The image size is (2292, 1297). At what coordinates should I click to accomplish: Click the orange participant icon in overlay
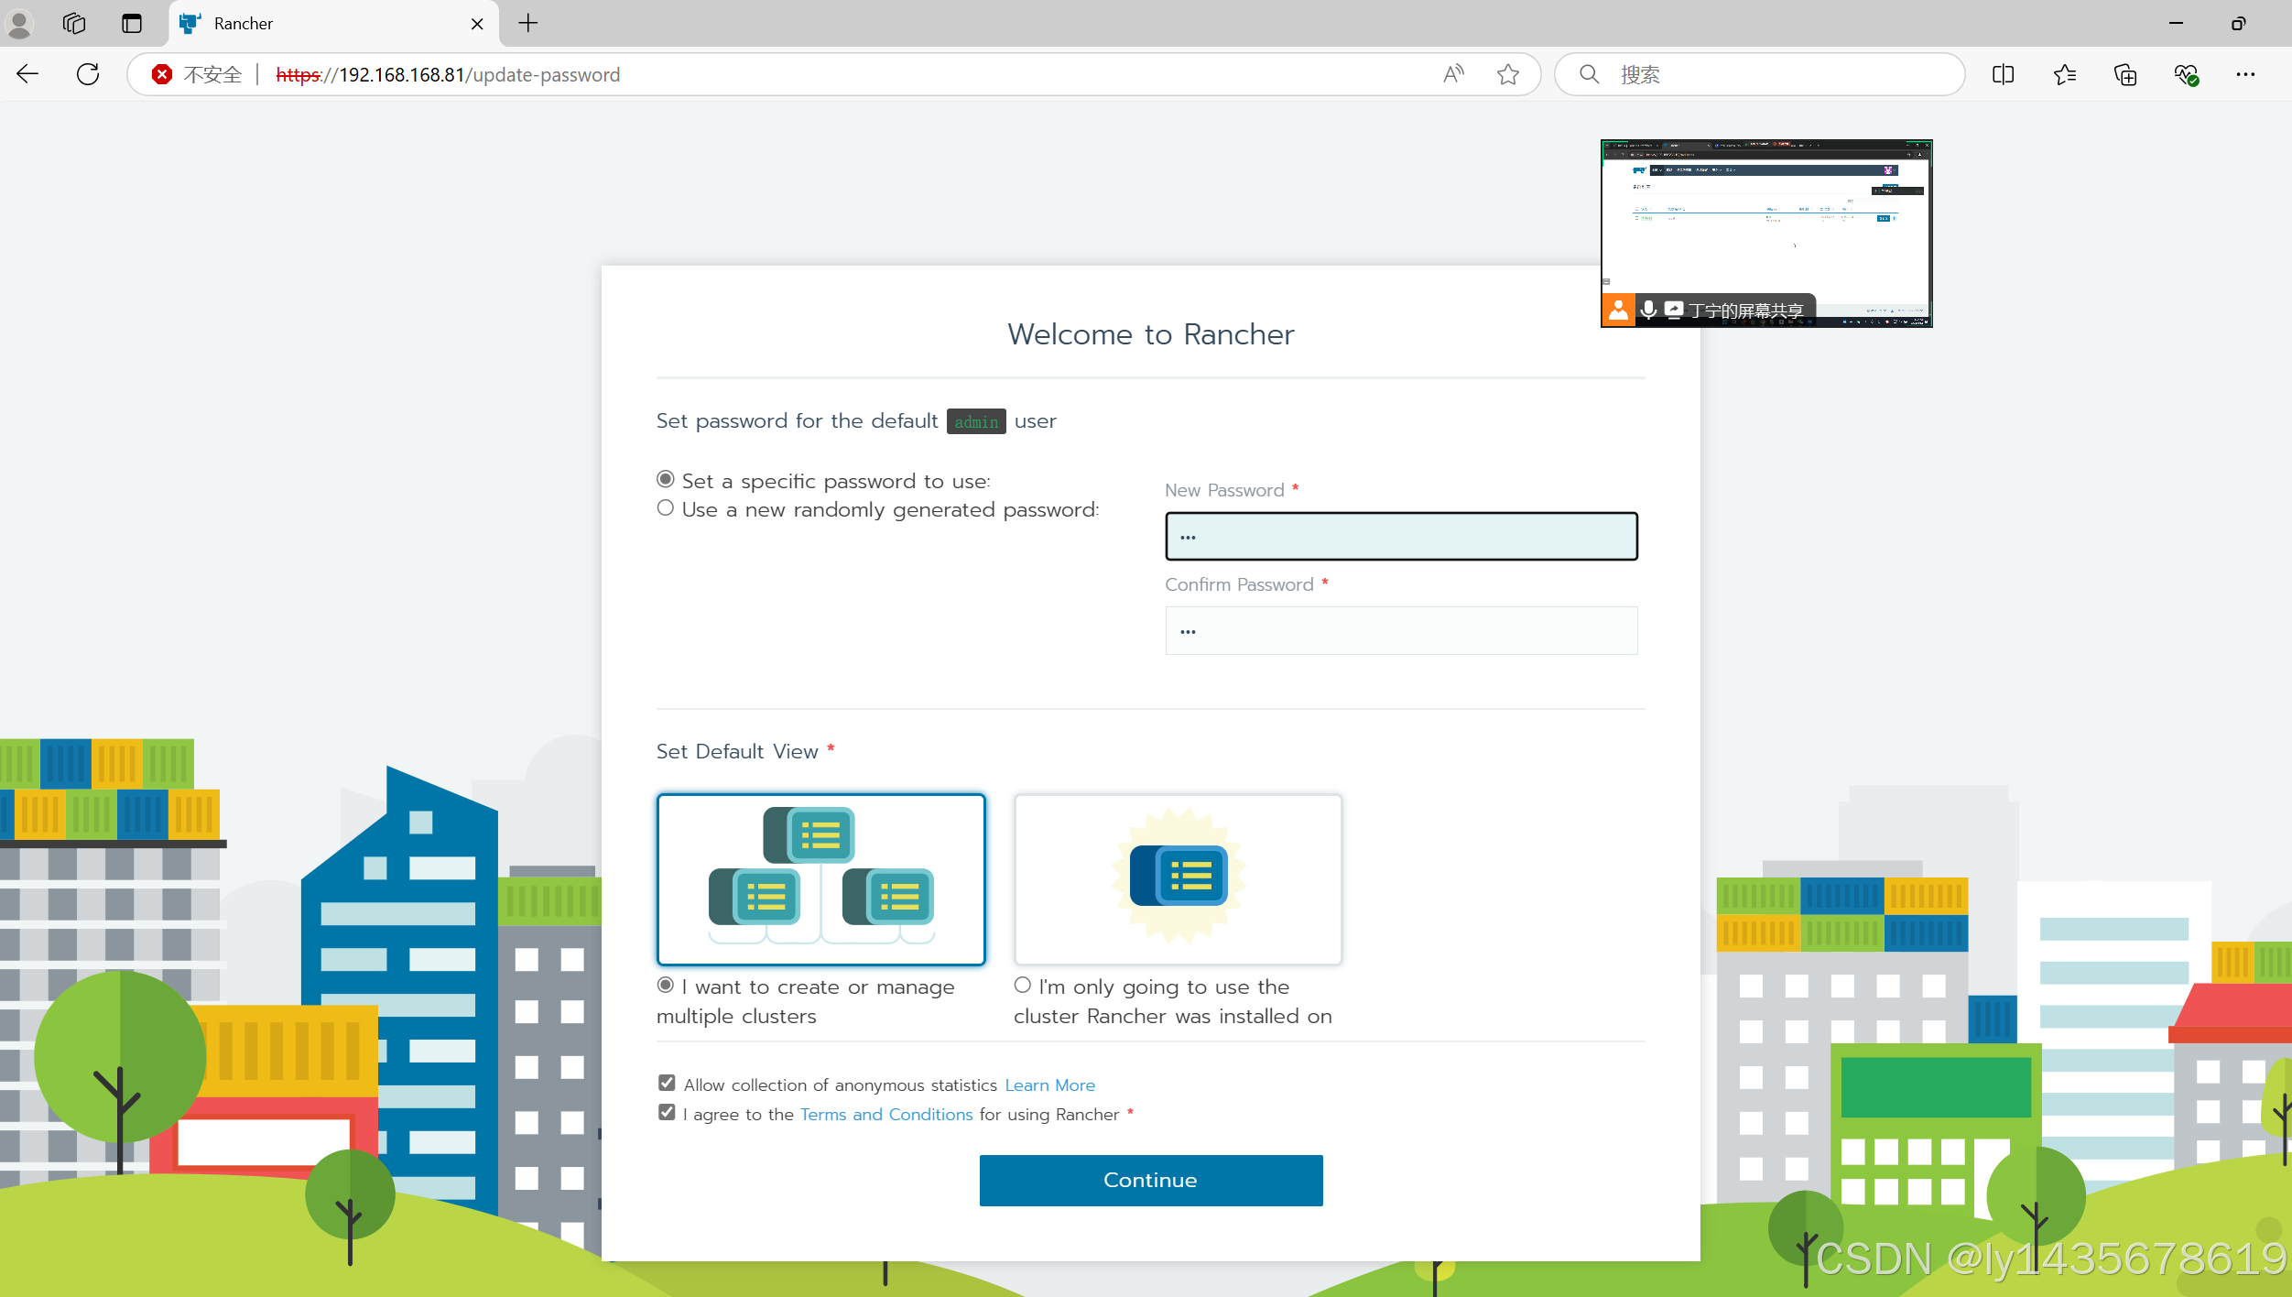[x=1618, y=311]
